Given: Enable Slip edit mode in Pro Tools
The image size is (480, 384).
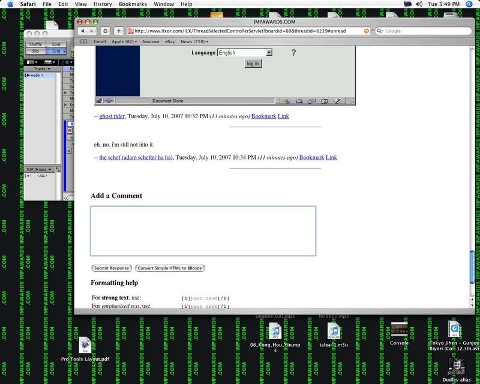Looking at the screenshot, I should pos(35,51).
